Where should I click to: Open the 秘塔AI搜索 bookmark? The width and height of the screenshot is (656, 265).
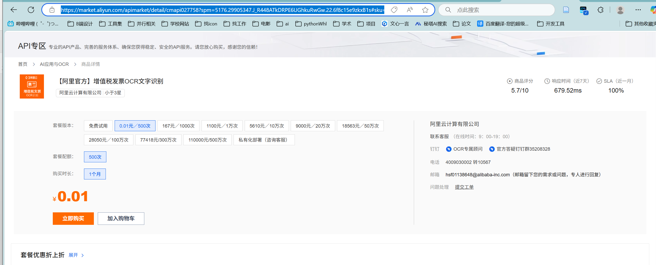coord(431,24)
